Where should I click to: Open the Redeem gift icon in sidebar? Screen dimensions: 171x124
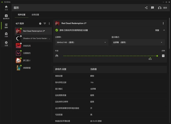pyautogui.click(x=6, y=35)
